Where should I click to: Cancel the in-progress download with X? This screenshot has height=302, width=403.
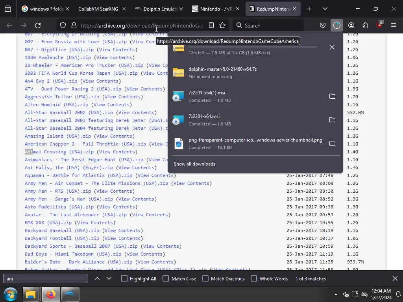pos(332,47)
